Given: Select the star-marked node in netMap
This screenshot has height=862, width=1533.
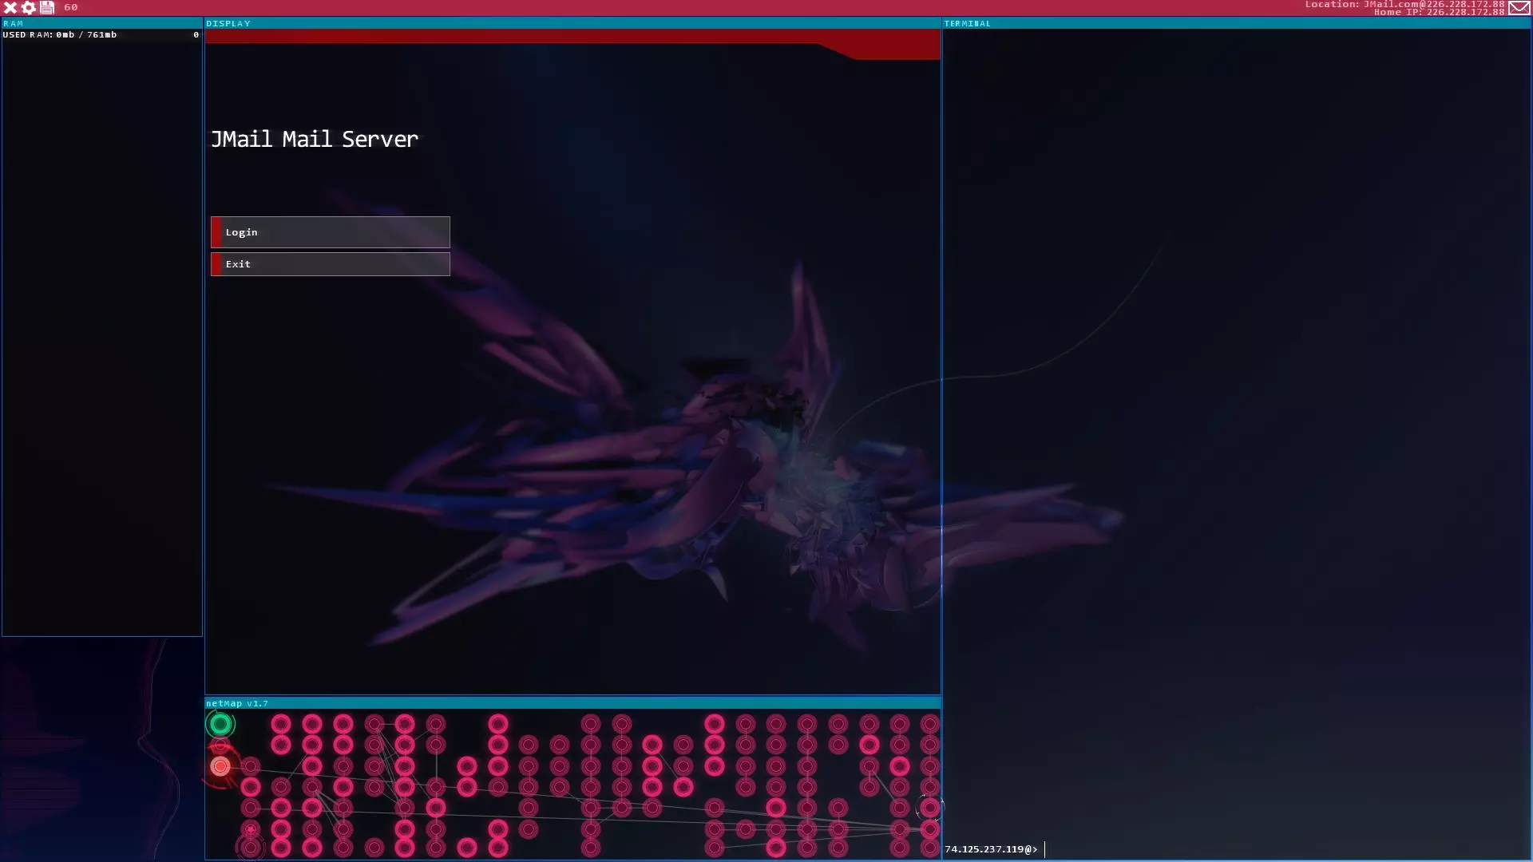Looking at the screenshot, I should [251, 829].
